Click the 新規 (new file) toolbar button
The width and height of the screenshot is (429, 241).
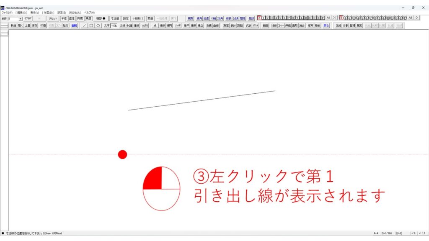pyautogui.click(x=13, y=26)
